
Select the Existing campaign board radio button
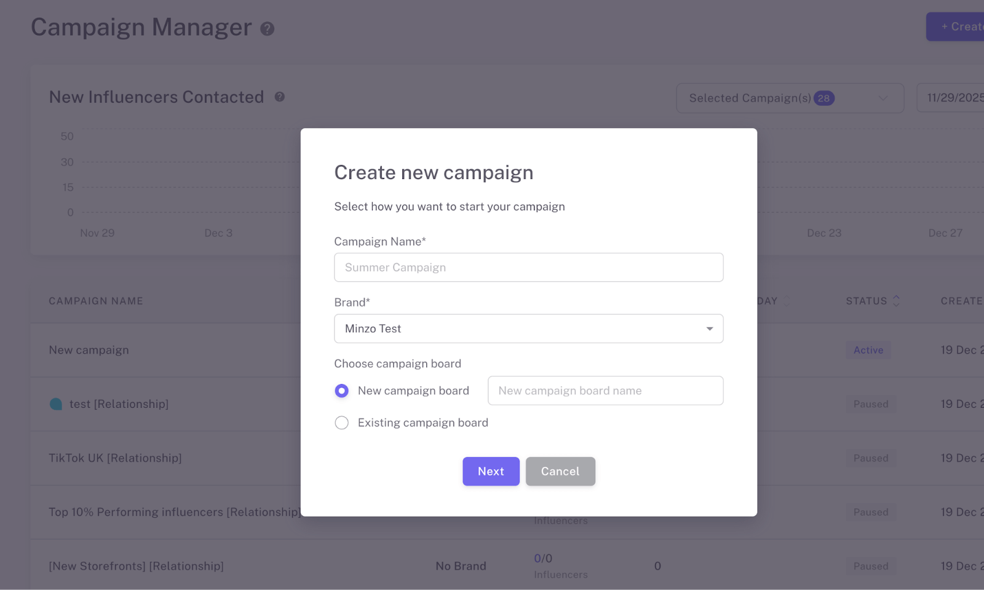341,423
